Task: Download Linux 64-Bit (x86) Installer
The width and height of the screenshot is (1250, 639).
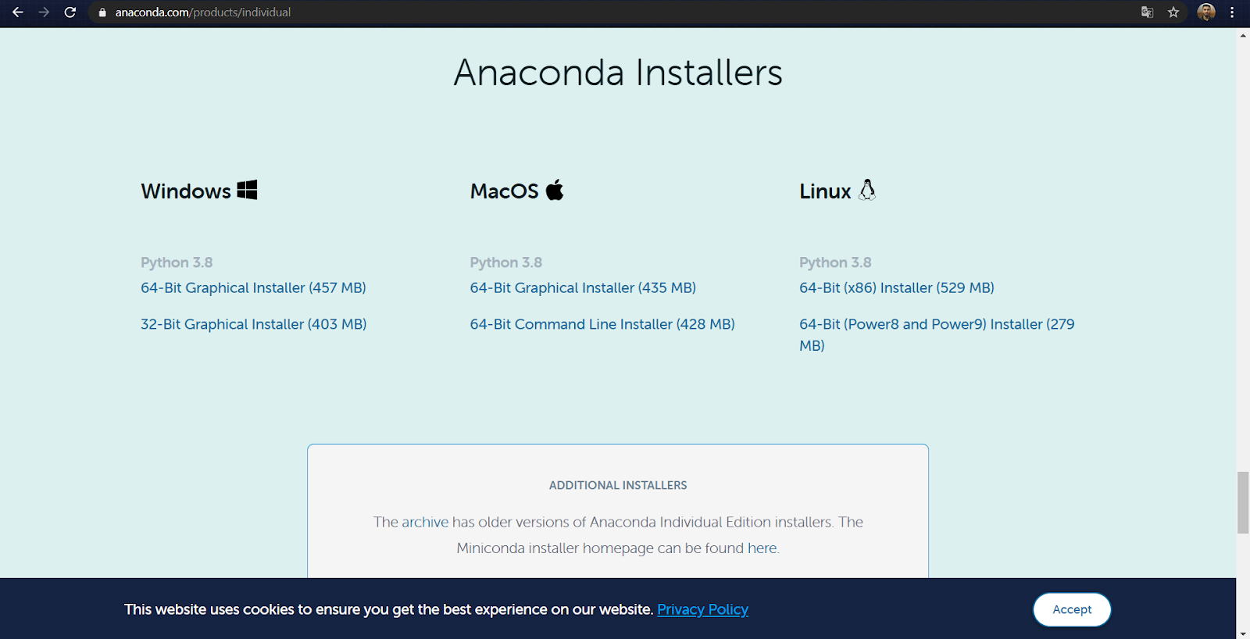Action: (897, 287)
